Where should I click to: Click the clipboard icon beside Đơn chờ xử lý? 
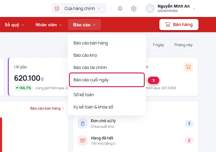point(83,123)
